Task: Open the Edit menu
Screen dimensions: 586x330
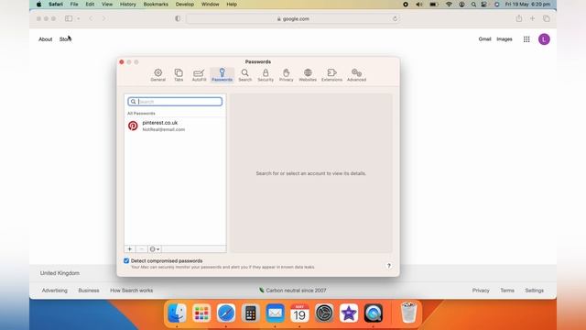Action: 90,4
